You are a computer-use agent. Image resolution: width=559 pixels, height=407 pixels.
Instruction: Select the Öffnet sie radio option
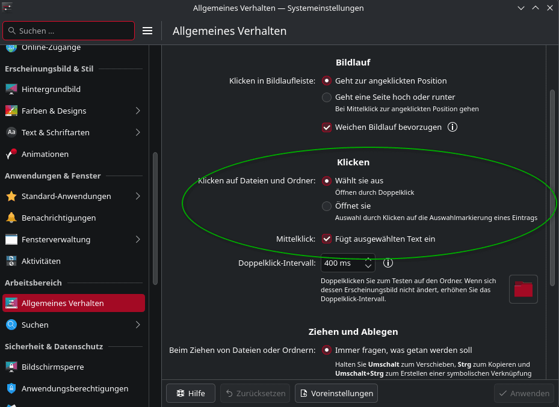(x=327, y=206)
